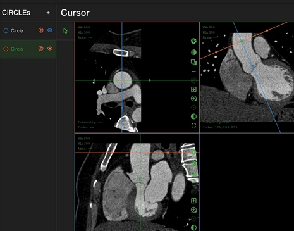The image size is (294, 231).
Task: Click Index:171,269,259 readout in the top-right view
Action: point(220,127)
